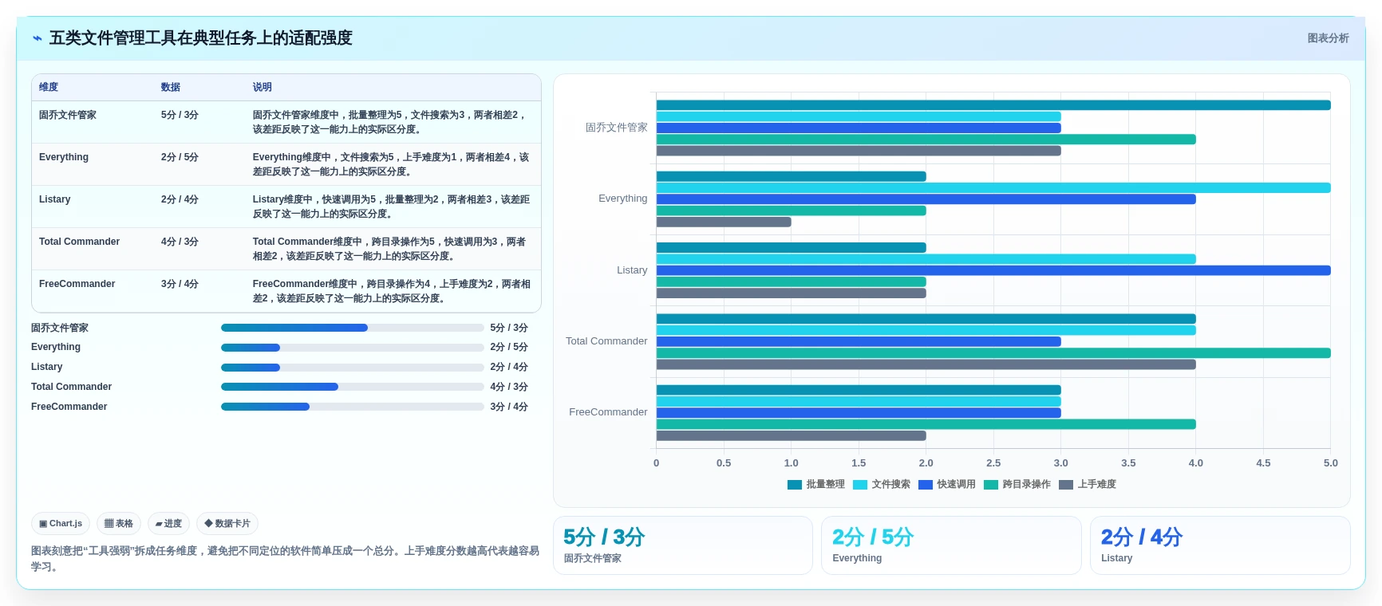The width and height of the screenshot is (1382, 606).
Task: Click Listary 快速调用 bar in chart
Action: click(993, 270)
